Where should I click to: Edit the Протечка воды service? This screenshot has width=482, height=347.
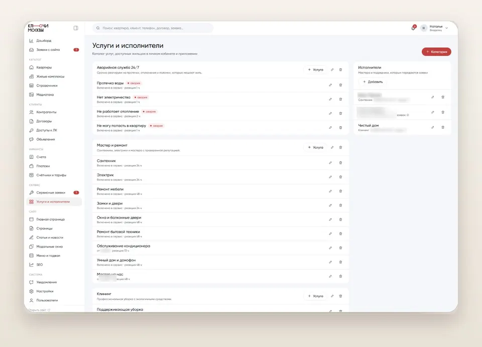330,85
